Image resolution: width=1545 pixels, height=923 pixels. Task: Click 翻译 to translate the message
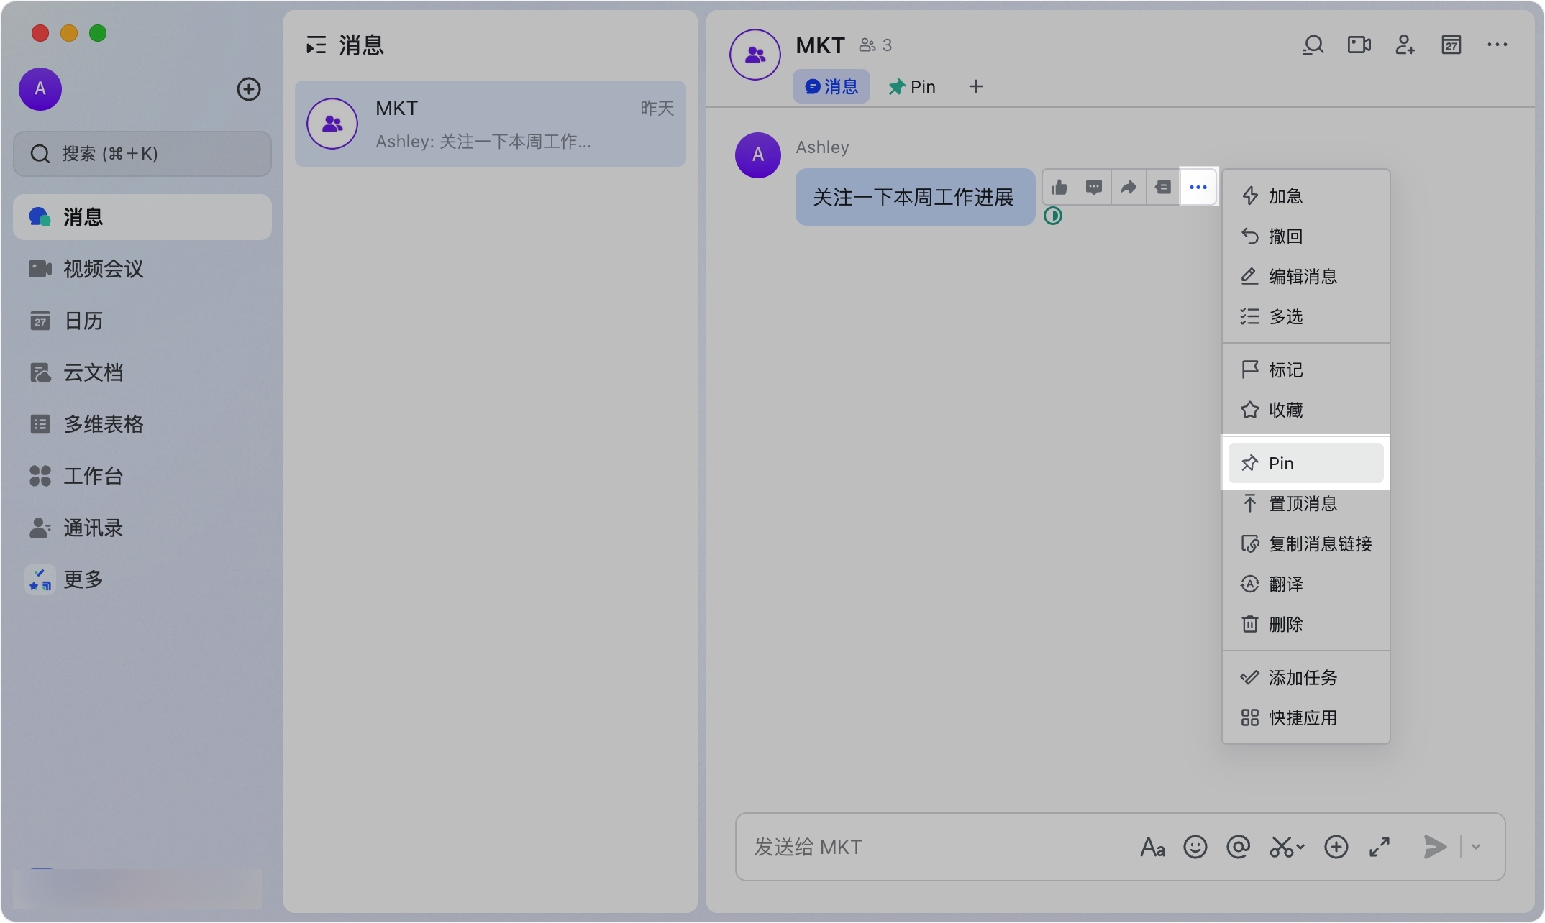(1306, 584)
